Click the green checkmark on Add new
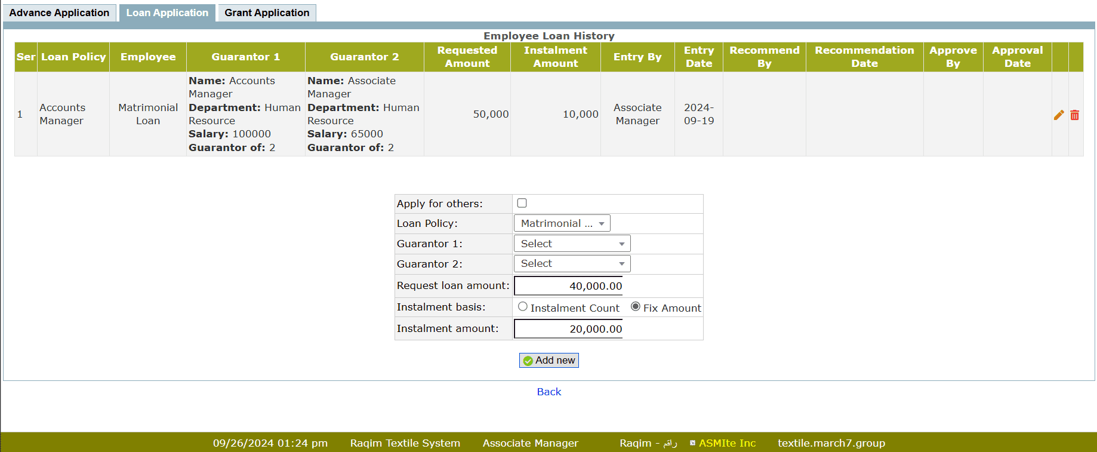The image size is (1097, 452). [528, 361]
